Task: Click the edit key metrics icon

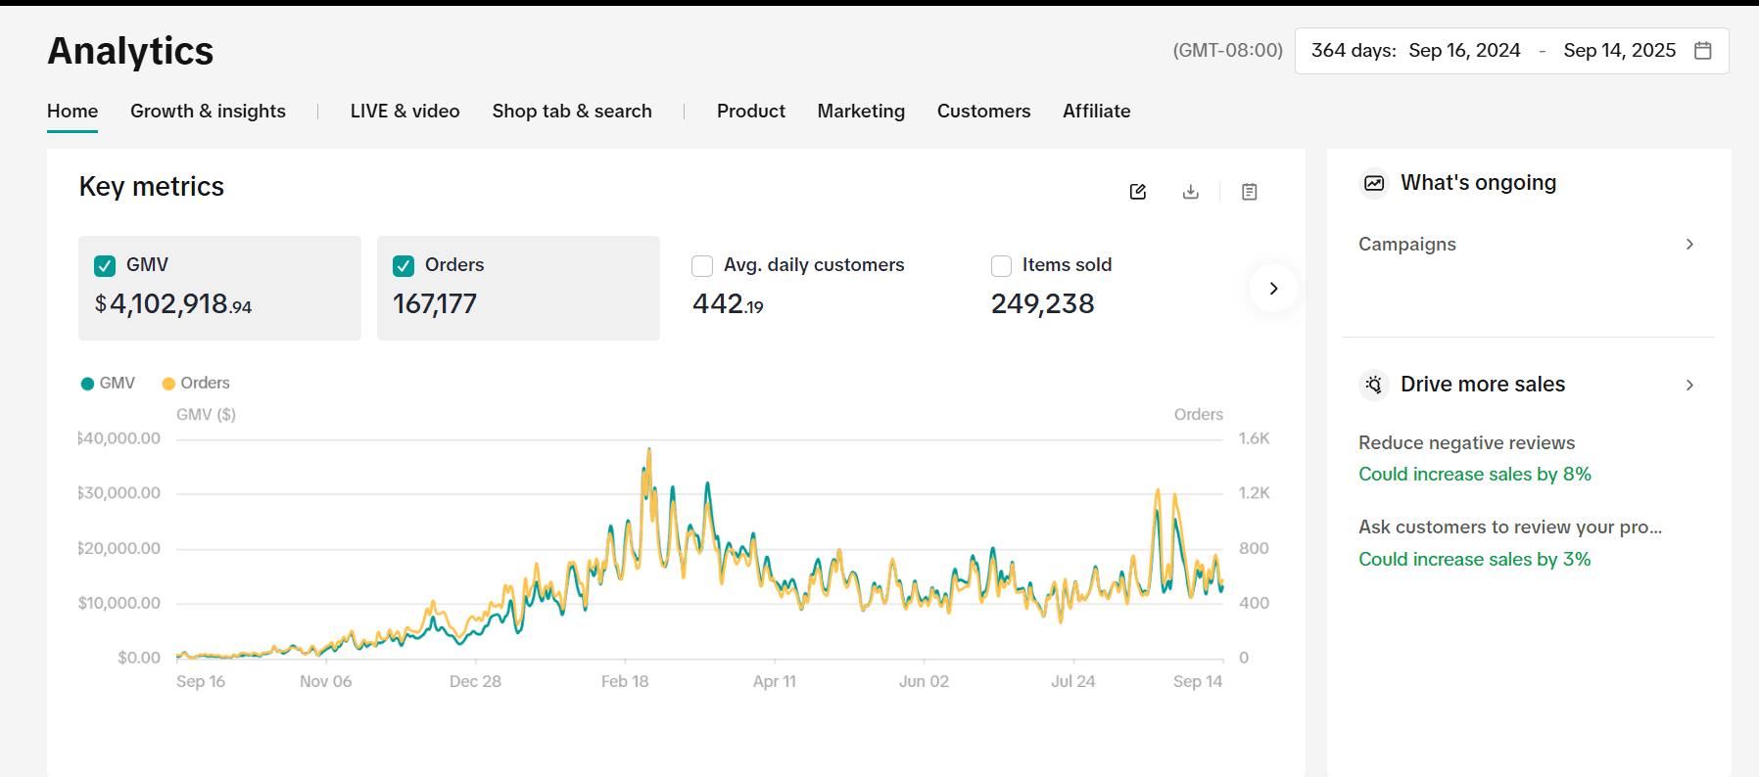Action: (1137, 192)
